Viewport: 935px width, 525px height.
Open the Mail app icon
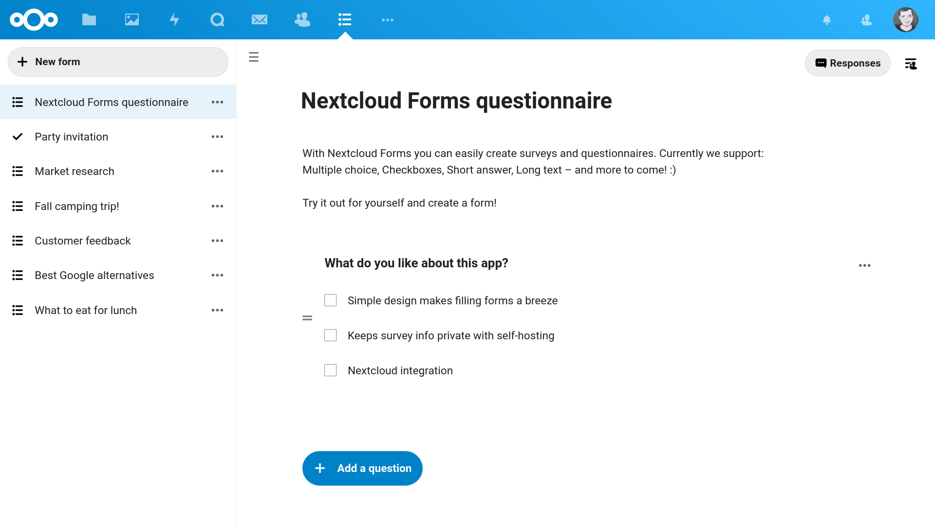click(x=259, y=19)
